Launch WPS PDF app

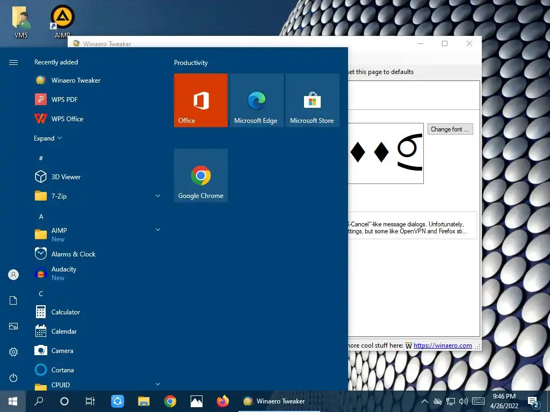[98, 99]
